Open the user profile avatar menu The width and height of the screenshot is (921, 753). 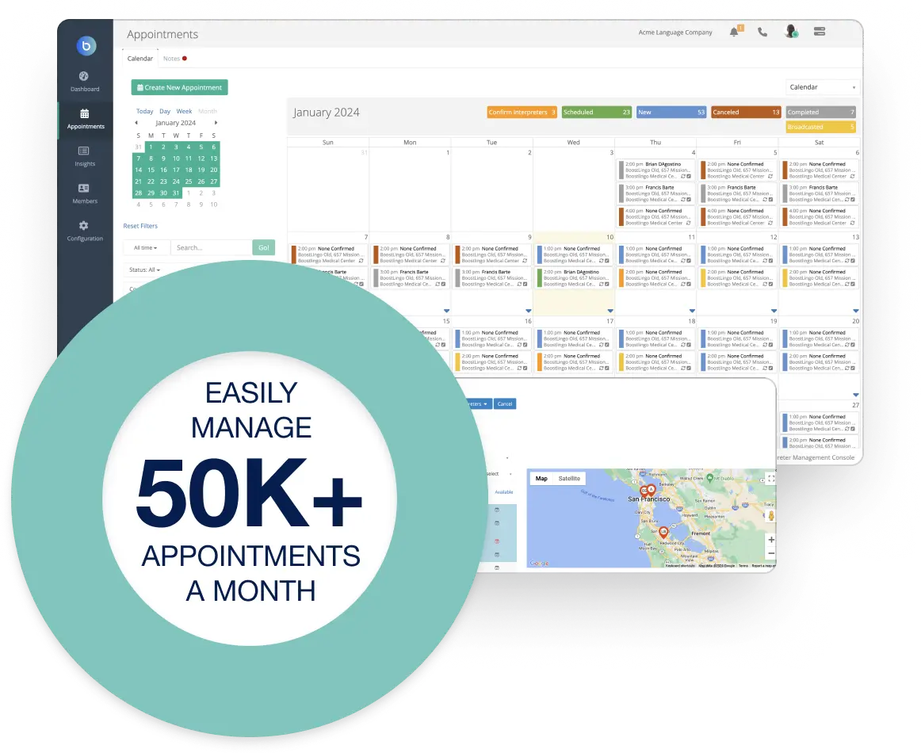(789, 32)
